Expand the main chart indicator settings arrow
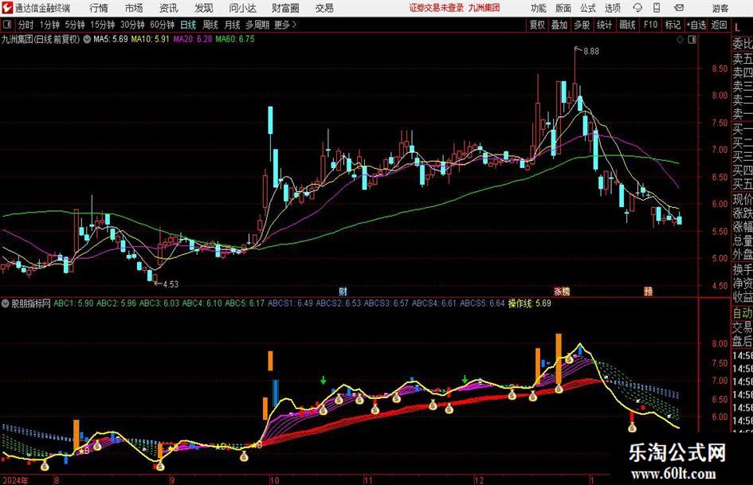 [x=87, y=39]
